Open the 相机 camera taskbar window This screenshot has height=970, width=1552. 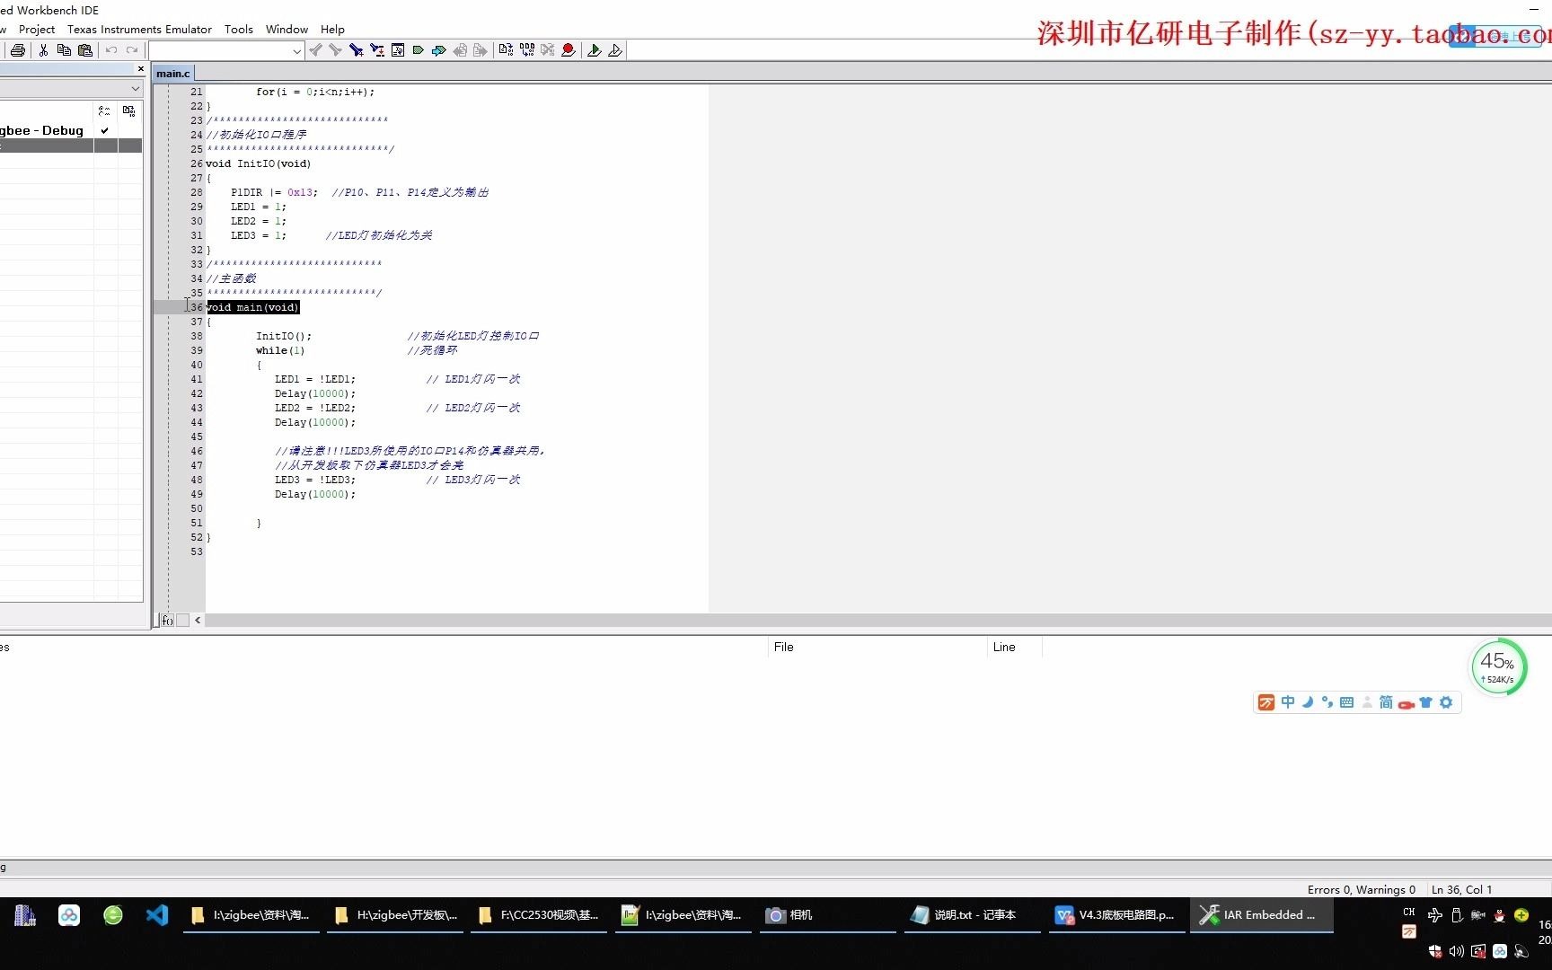coord(828,915)
